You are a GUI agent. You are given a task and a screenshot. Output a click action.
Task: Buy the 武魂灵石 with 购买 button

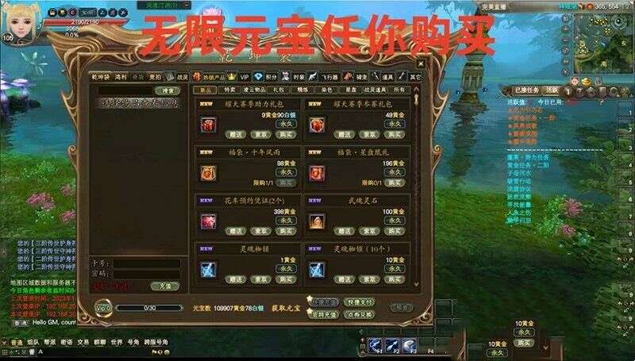(394, 231)
